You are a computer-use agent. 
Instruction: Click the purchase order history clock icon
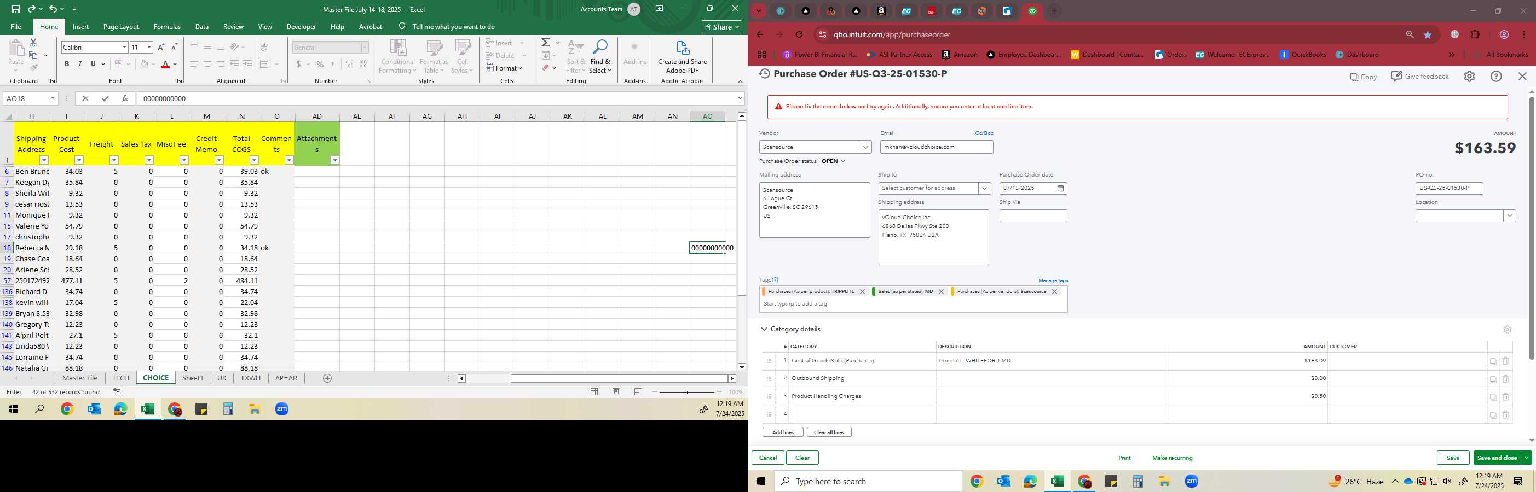point(764,74)
